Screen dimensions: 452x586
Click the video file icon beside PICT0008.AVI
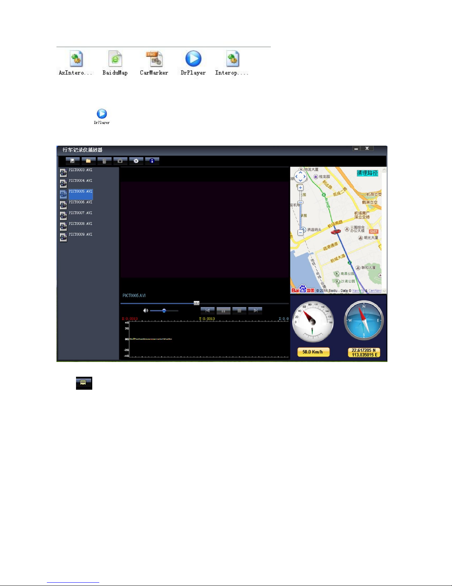click(63, 226)
